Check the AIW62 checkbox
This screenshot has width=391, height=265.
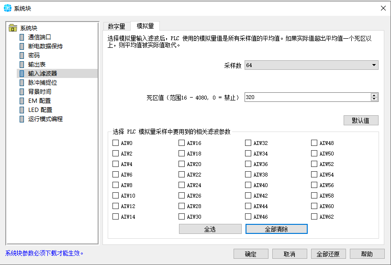tap(314, 216)
